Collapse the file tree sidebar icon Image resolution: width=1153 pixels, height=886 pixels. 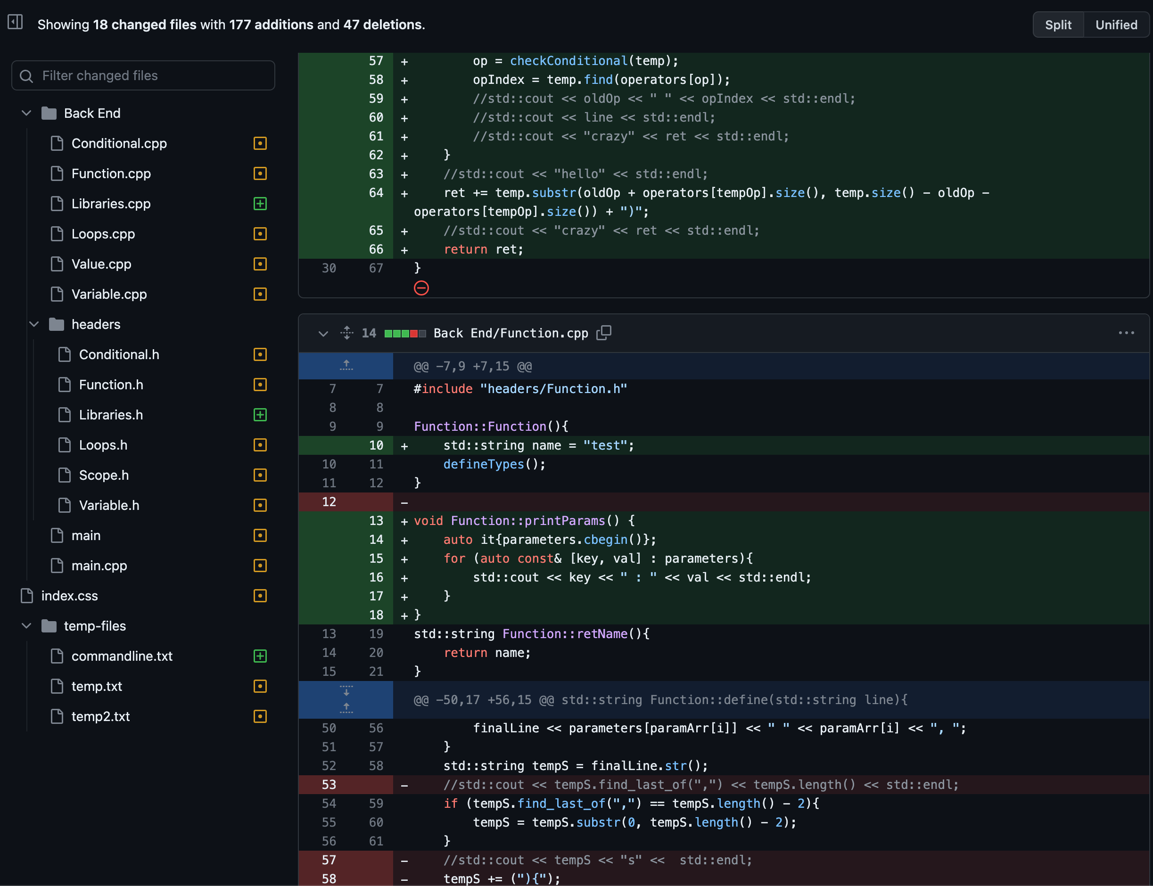pos(15,22)
